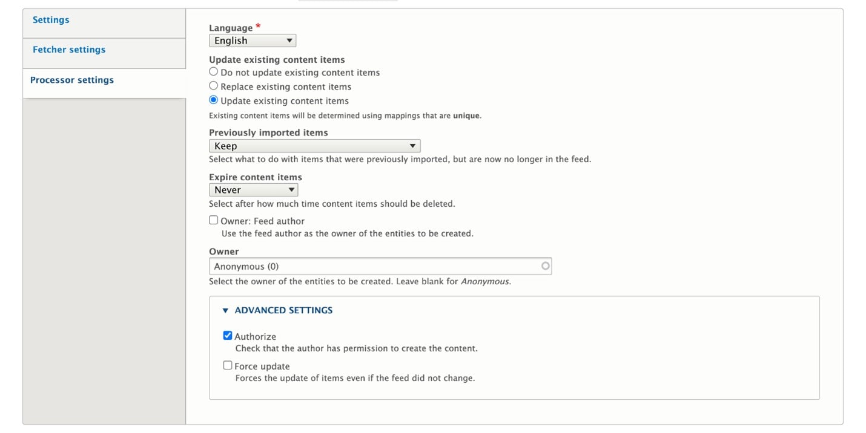Click the 'ADVANCED SETTINGS' heading text
The height and width of the screenshot is (433, 866).
click(x=283, y=310)
